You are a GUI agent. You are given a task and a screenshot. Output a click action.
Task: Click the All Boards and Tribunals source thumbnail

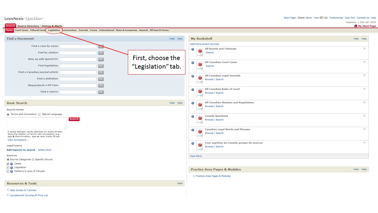point(200,52)
